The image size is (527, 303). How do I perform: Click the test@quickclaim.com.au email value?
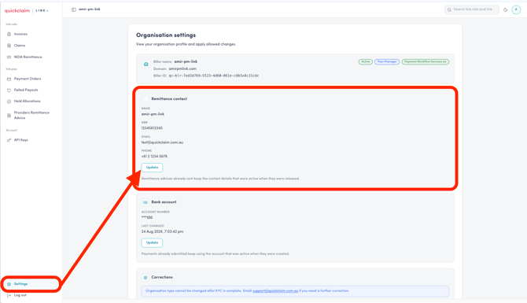click(x=162, y=142)
